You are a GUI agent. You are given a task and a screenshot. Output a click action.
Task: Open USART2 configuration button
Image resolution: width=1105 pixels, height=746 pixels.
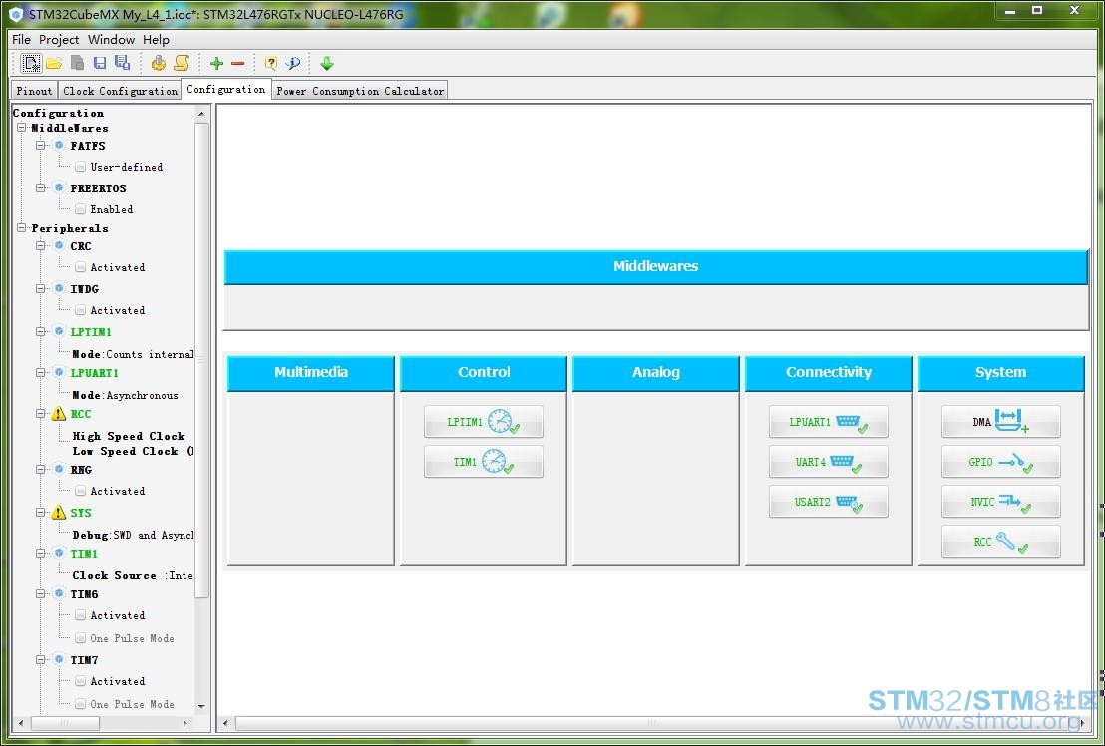pos(828,502)
